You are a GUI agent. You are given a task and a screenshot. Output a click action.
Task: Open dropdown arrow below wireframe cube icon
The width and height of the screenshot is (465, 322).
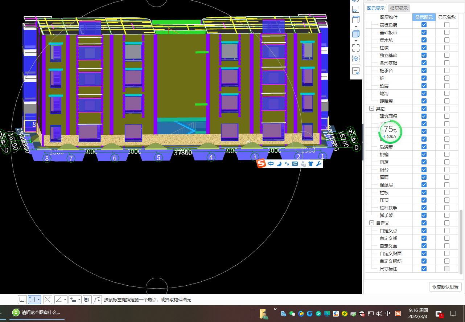pyautogui.click(x=356, y=27)
